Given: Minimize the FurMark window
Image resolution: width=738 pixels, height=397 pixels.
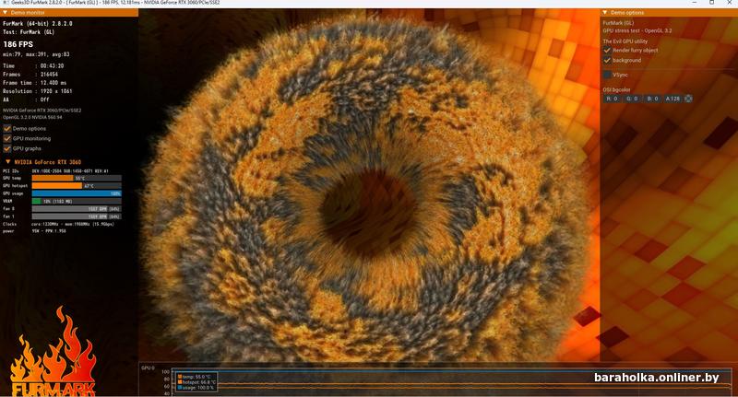Looking at the screenshot, I should (x=696, y=3).
